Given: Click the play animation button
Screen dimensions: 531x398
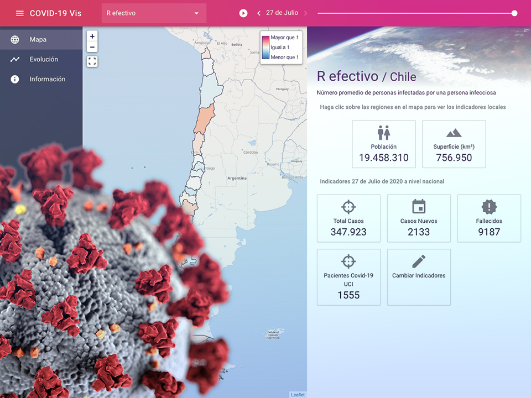Looking at the screenshot, I should (243, 13).
